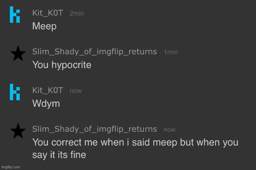Click the "say it its fine" line
Screen dimensions: 256x170
[59, 155]
